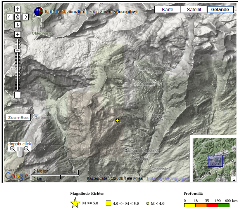This screenshot has width=238, height=211.
Task: Zoom out with the minus button
Action: pos(17,94)
